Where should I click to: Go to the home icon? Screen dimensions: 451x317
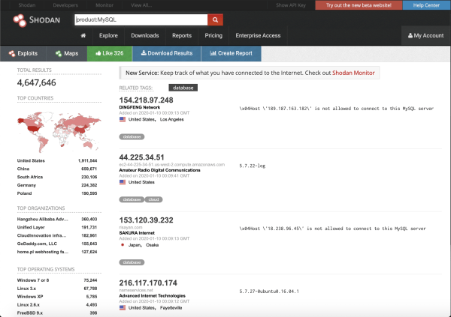click(x=83, y=35)
